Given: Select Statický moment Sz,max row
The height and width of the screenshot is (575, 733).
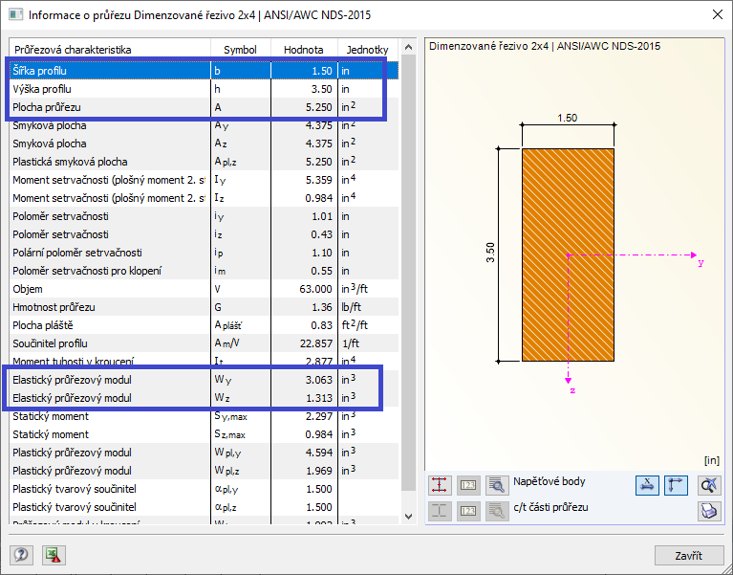Looking at the screenshot, I should (x=204, y=434).
